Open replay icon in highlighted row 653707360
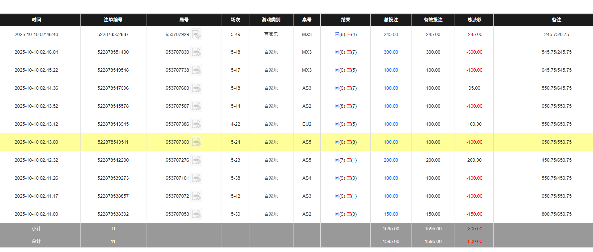593x252 pixels. pyautogui.click(x=196, y=142)
